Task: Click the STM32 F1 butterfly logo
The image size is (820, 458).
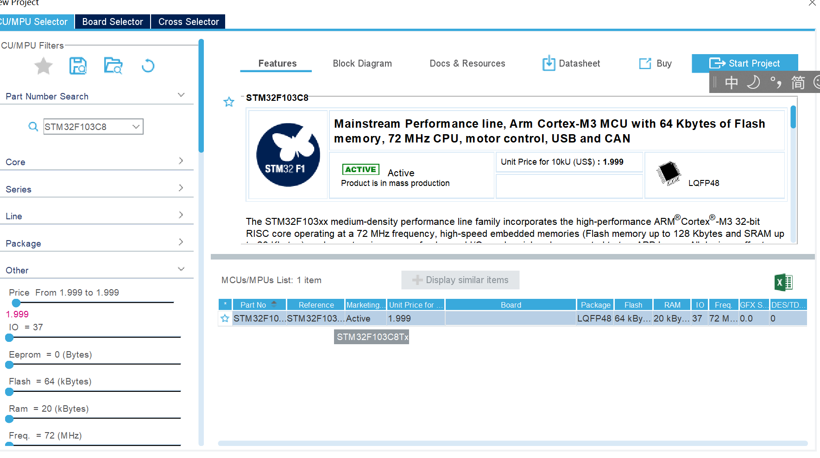Action: pyautogui.click(x=288, y=155)
